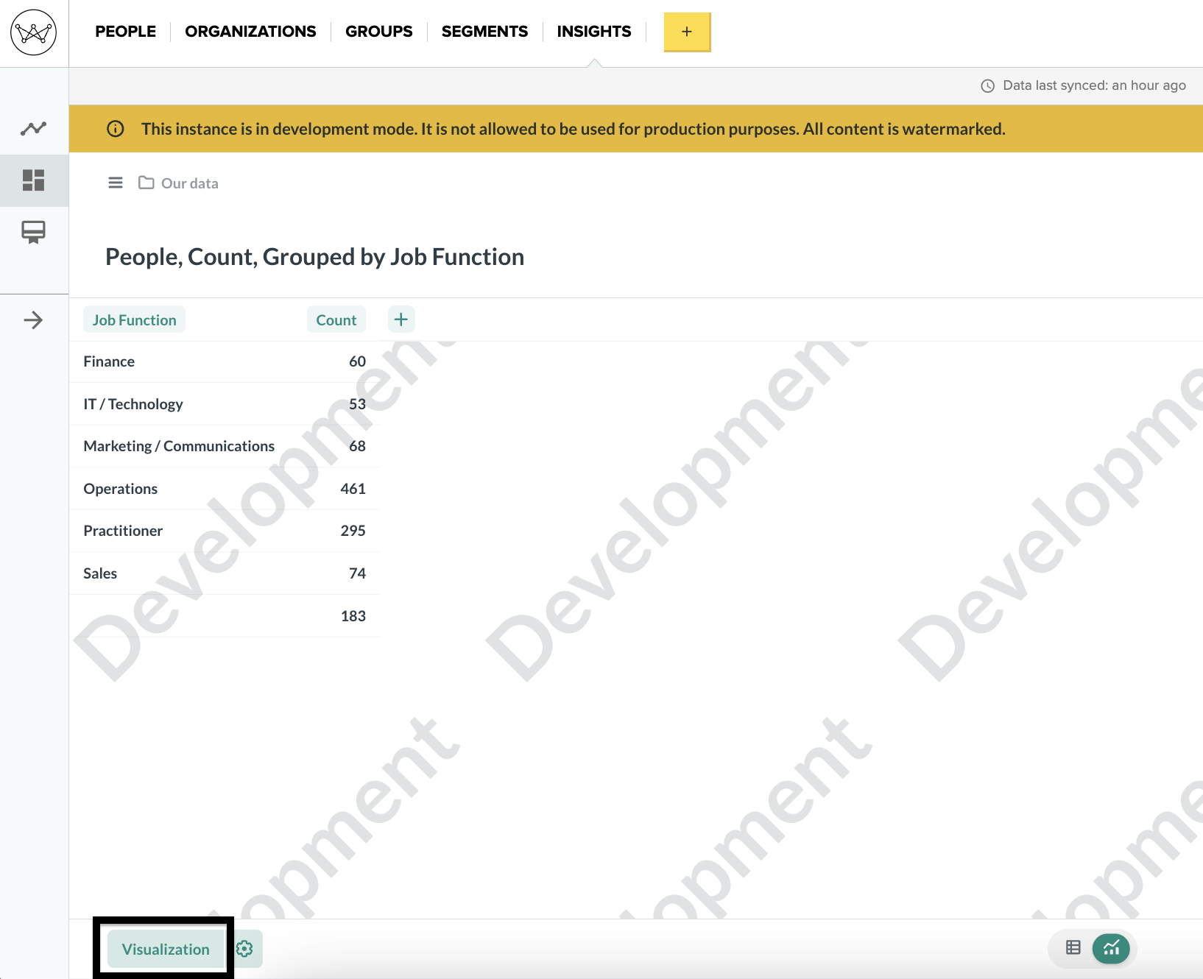Screen dimensions: 1203x979
Task: Click the data last synced clock icon
Action: coord(988,86)
